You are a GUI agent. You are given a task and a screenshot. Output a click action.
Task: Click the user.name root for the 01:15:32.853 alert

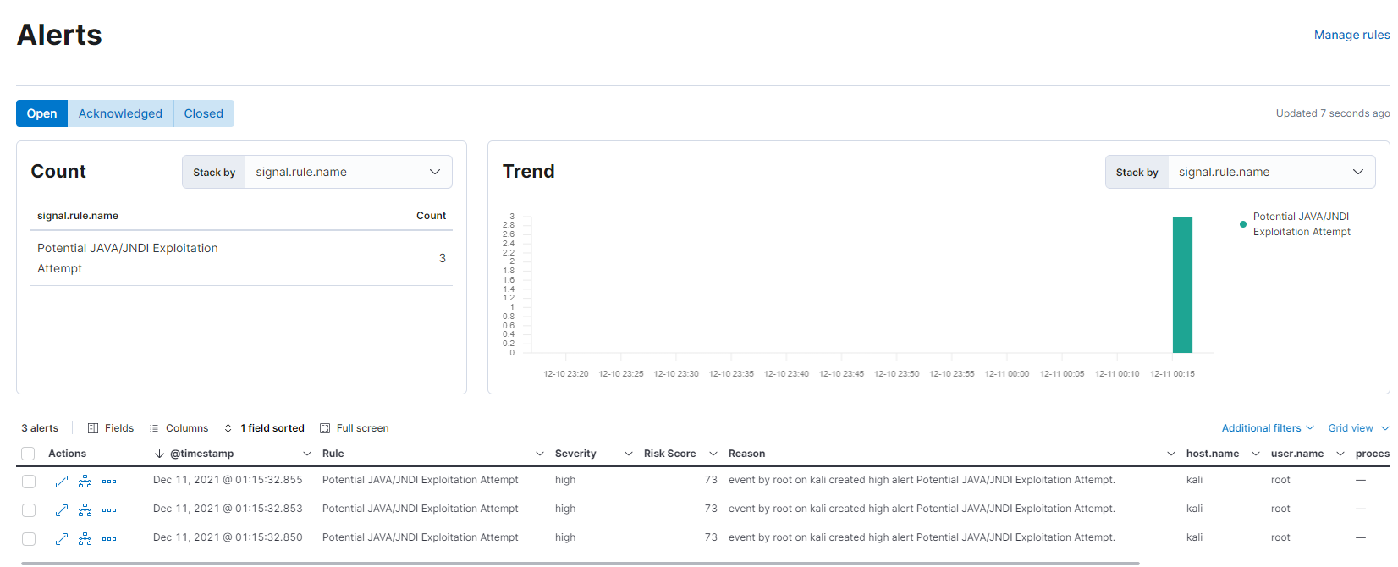tap(1280, 509)
